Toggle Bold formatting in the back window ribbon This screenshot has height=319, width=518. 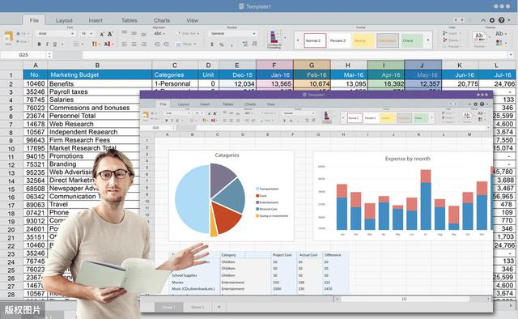40,44
